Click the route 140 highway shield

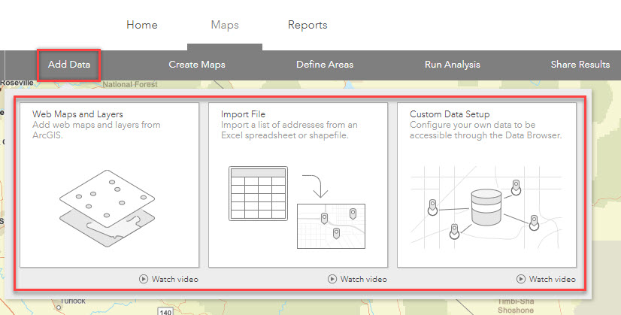[x=165, y=311]
